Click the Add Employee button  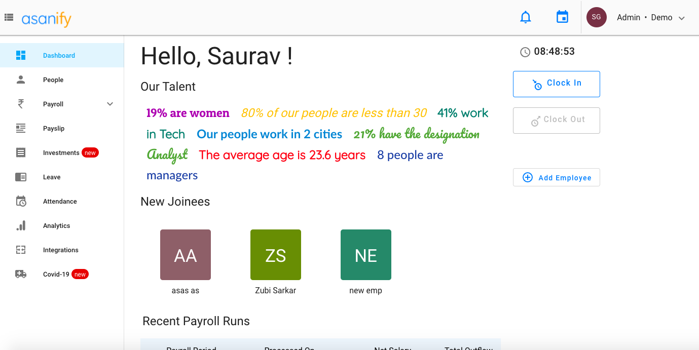pos(556,177)
